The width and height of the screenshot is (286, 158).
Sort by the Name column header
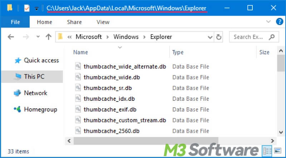pyautogui.click(x=80, y=52)
